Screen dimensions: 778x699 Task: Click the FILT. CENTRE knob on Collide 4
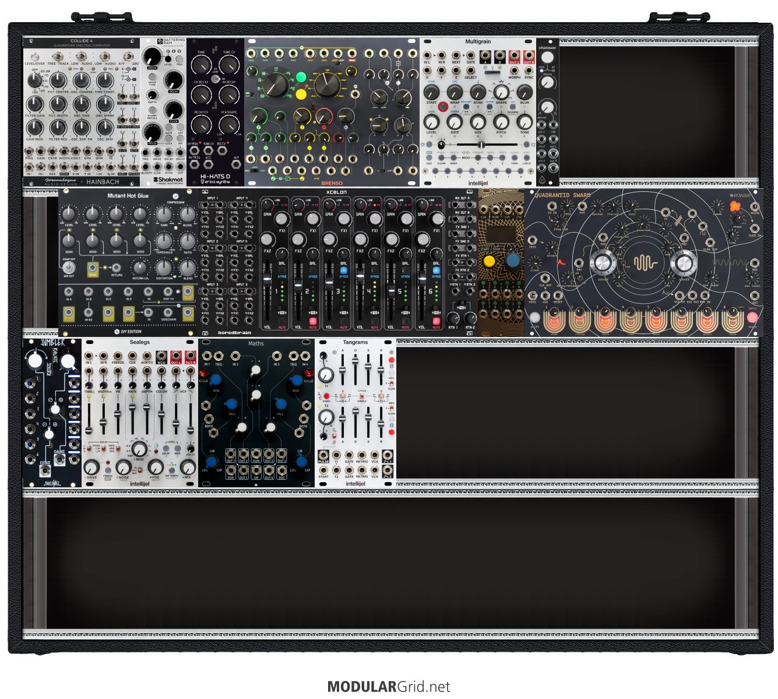coord(58,80)
